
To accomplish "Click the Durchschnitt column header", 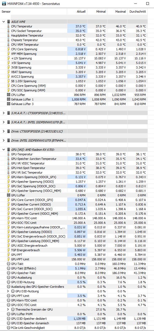I will coord(138,12).
